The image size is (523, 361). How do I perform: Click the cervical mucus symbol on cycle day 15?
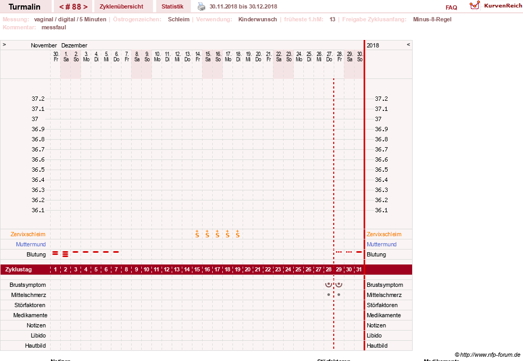pos(197,234)
